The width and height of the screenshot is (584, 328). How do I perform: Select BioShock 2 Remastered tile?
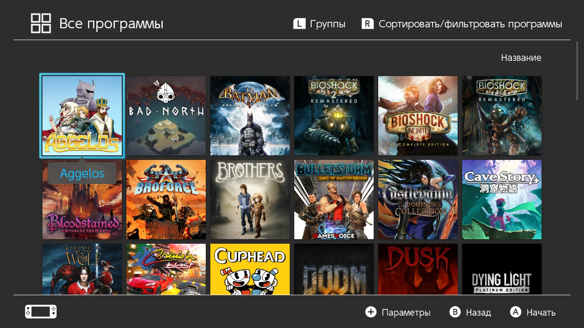[x=334, y=116]
